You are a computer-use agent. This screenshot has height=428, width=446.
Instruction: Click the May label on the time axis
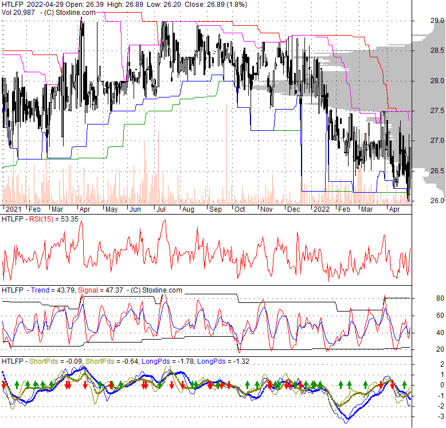(111, 209)
